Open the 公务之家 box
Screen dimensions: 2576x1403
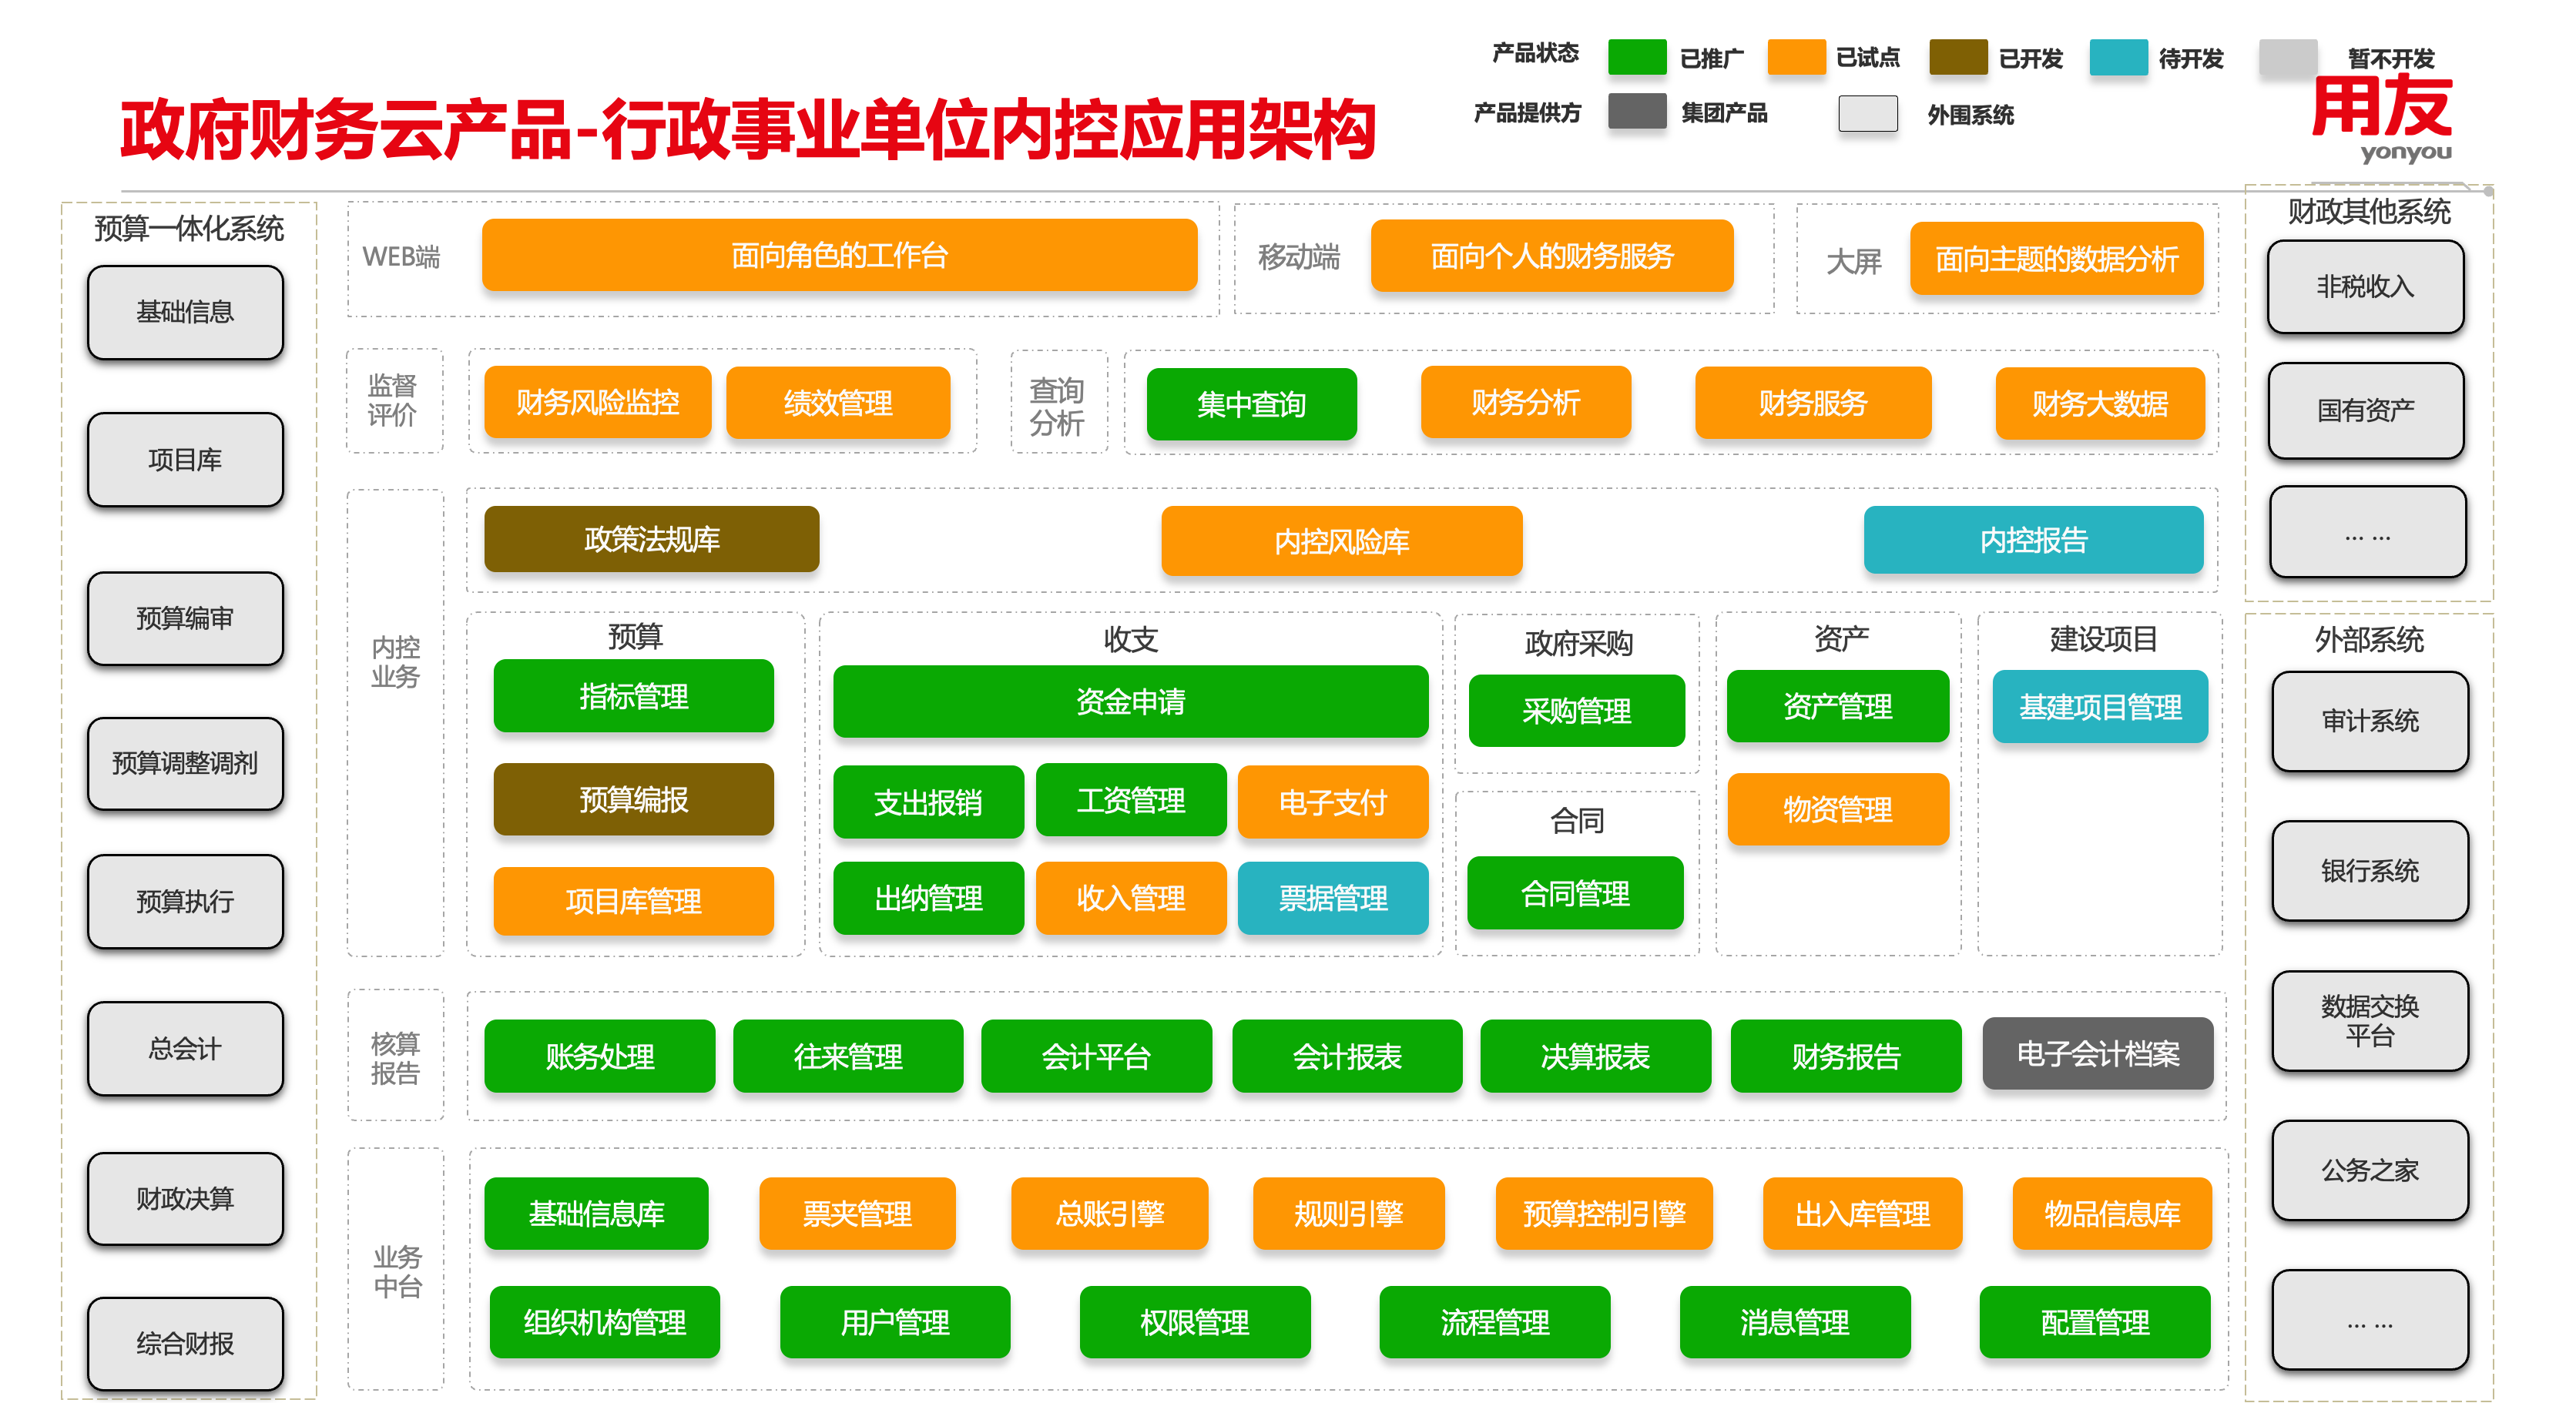(2369, 1170)
